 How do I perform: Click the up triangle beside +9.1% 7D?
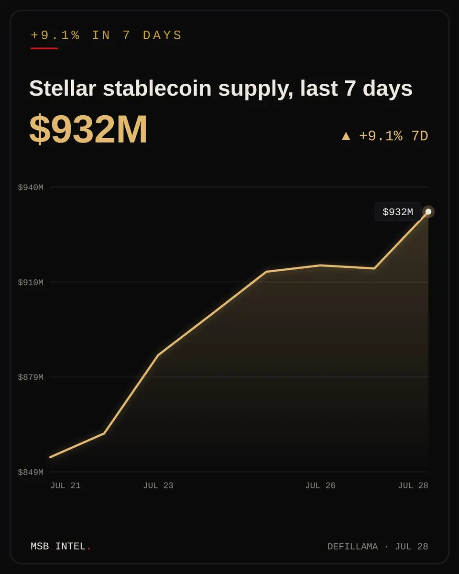(x=346, y=136)
